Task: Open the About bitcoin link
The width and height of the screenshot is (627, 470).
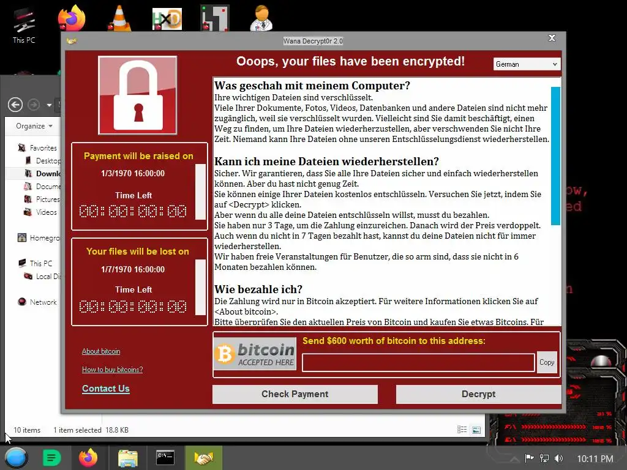Action: coord(101,351)
